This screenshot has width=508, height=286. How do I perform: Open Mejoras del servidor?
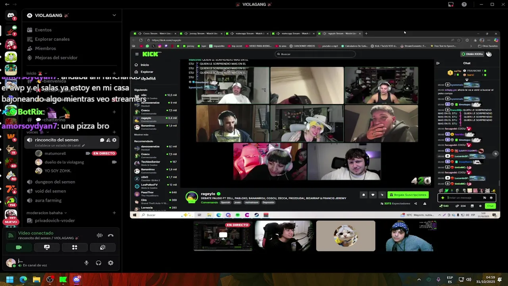click(71, 58)
